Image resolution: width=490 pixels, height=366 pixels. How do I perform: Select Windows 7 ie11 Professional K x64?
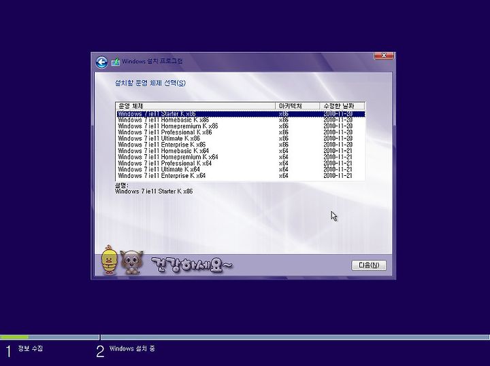pos(241,164)
